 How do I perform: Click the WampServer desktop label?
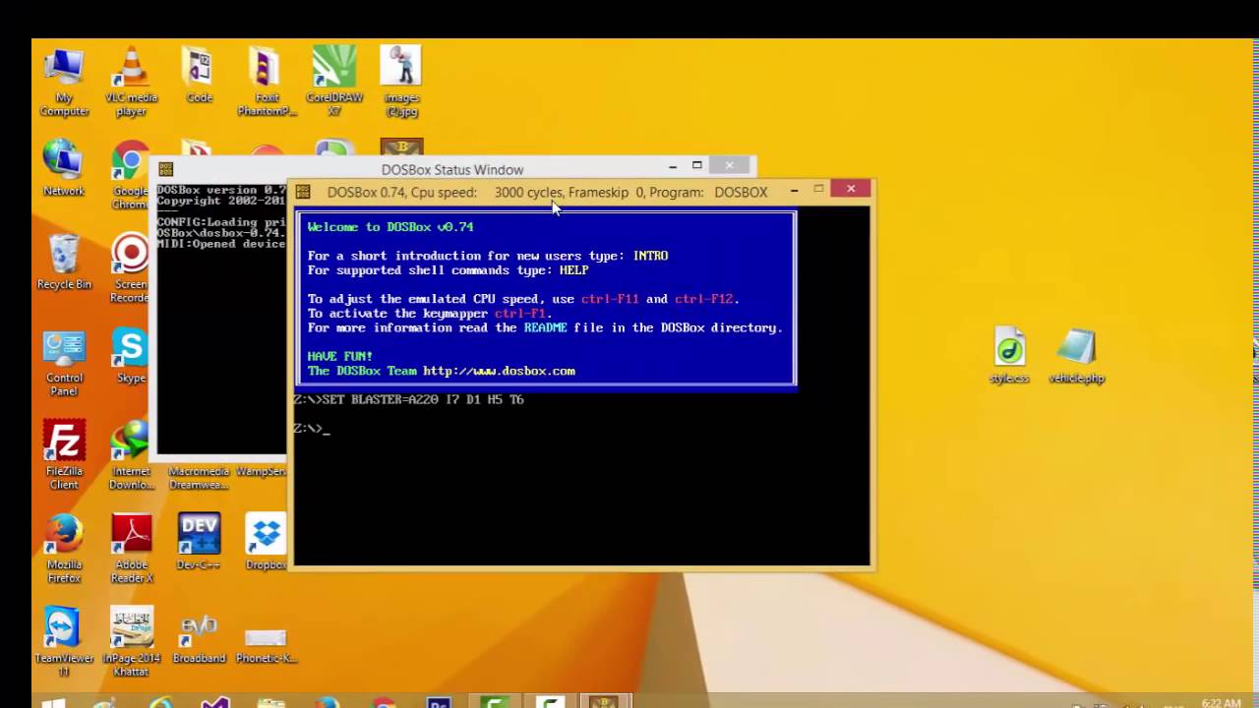pos(262,472)
